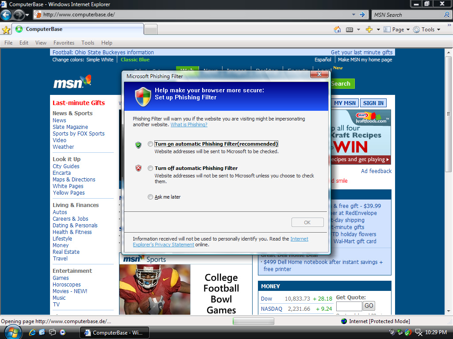The height and width of the screenshot is (339, 453).
Task: Open the Page dropdown menu
Action: pyautogui.click(x=397, y=30)
